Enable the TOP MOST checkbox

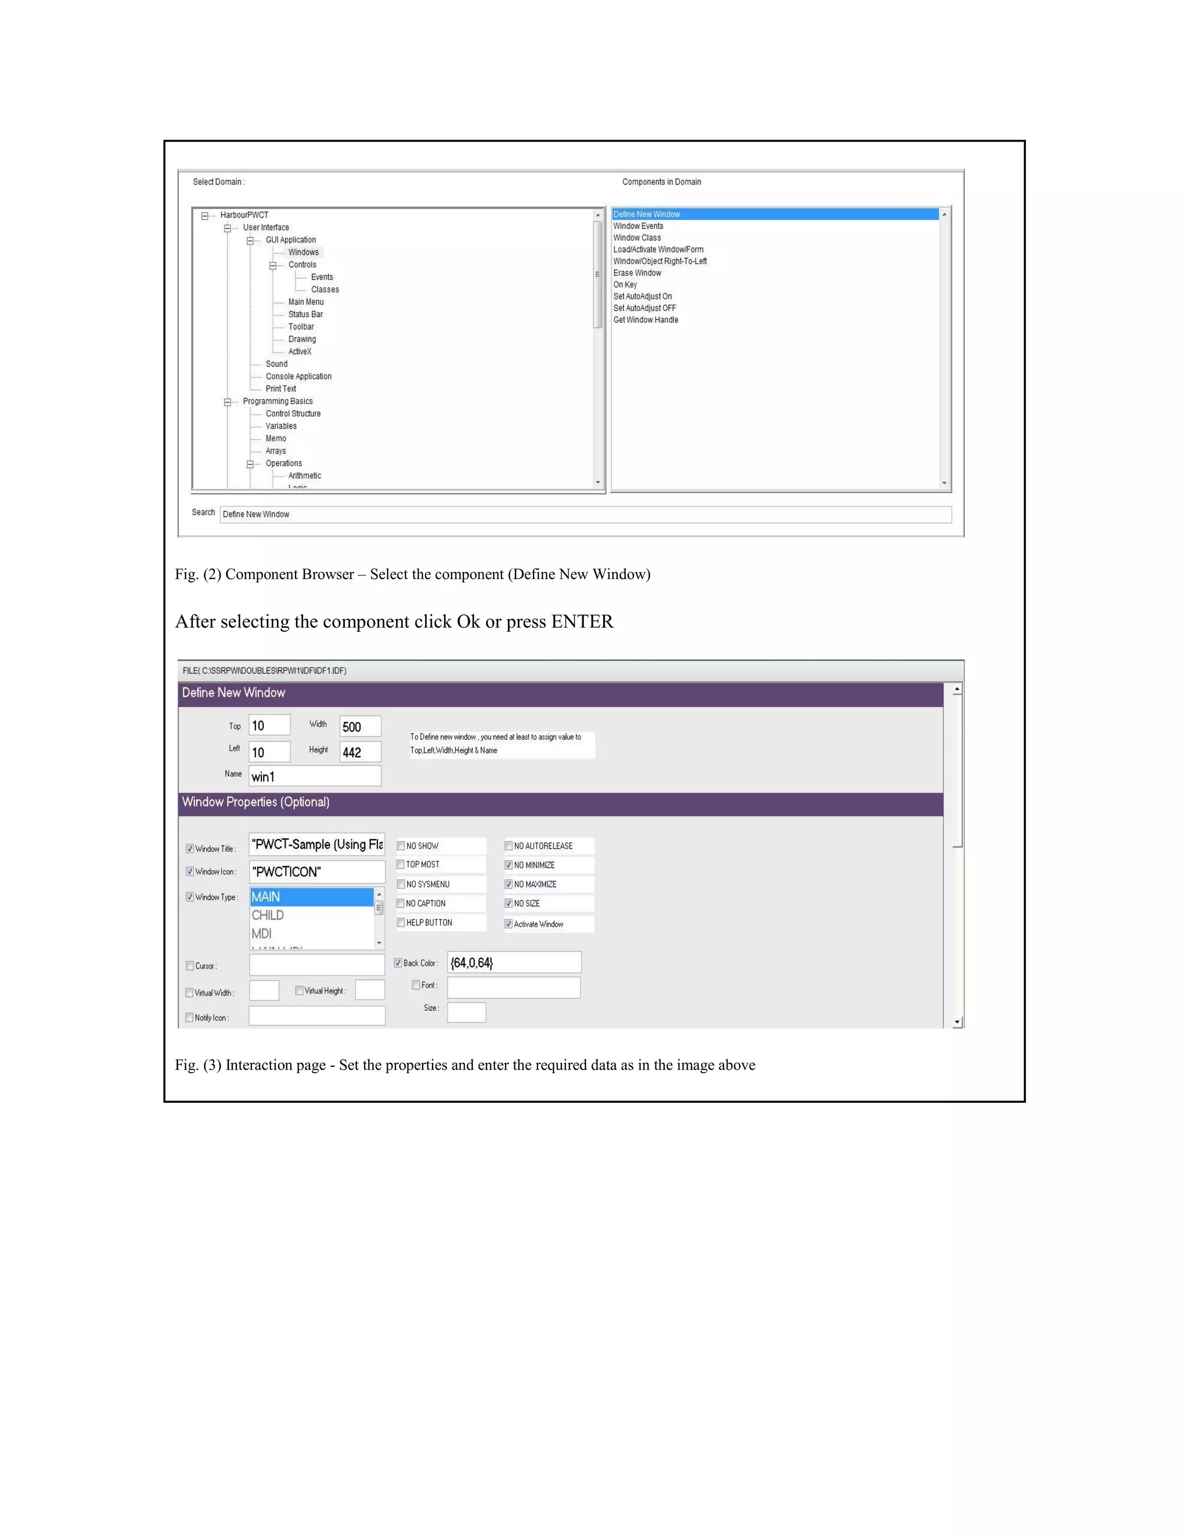pyautogui.click(x=401, y=864)
